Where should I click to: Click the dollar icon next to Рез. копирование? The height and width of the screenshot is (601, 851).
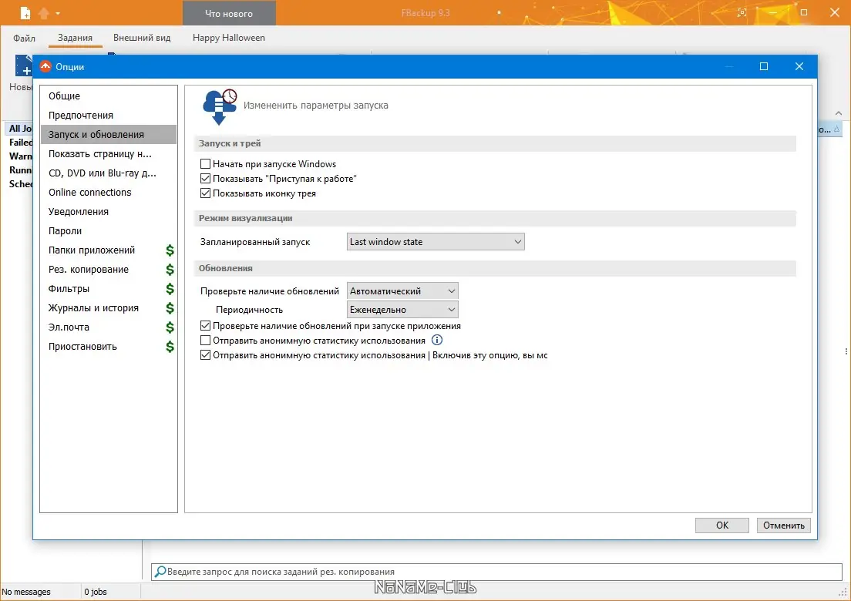170,270
